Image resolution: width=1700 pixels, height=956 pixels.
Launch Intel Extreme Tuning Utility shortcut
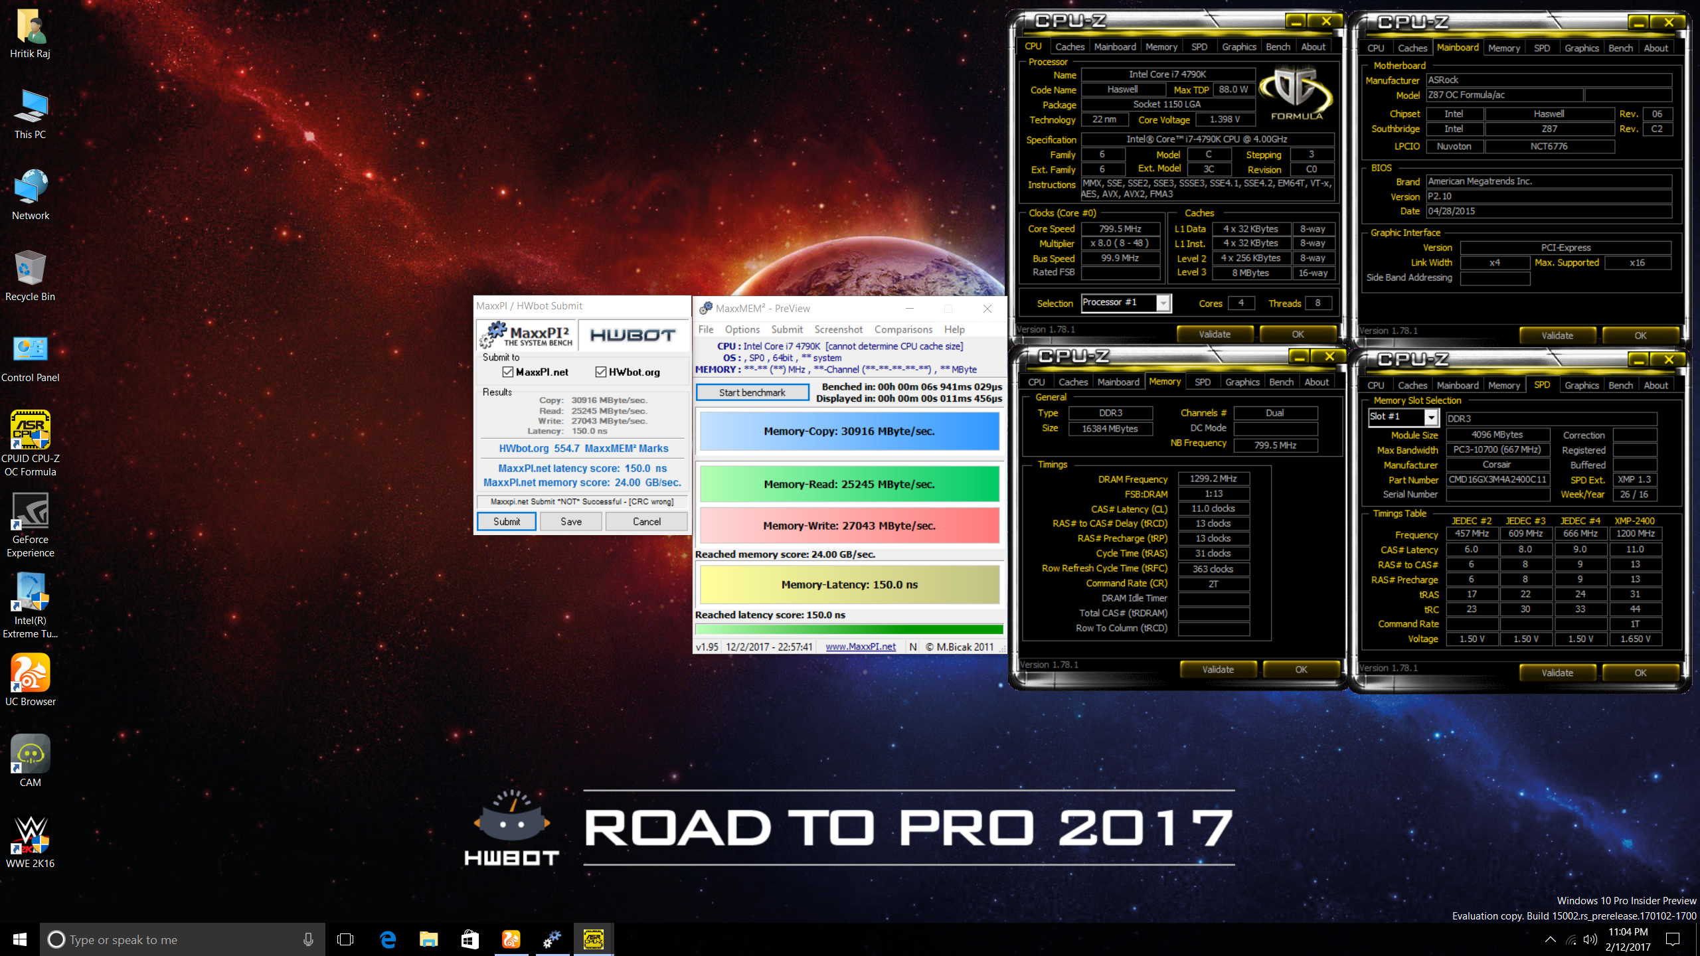pyautogui.click(x=31, y=605)
